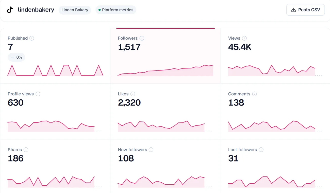Image resolution: width=330 pixels, height=193 pixels.
Task: Show info for New followers metric
Action: [151, 150]
